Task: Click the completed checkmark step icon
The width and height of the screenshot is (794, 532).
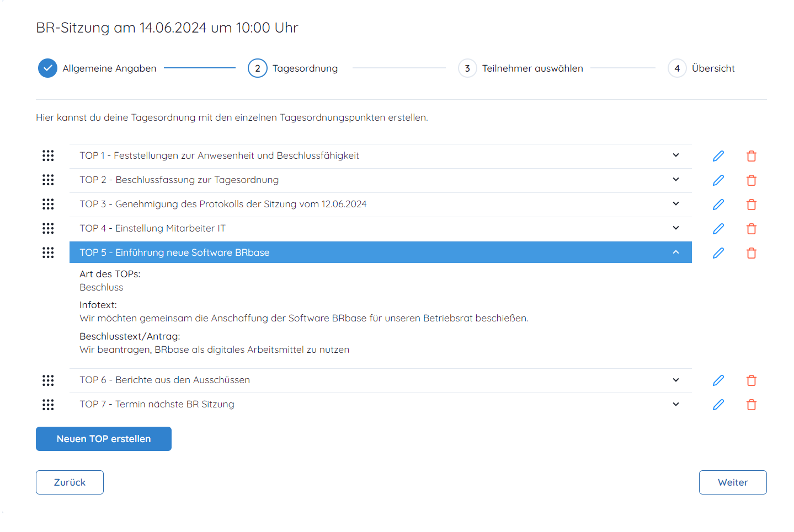Action: [x=47, y=68]
